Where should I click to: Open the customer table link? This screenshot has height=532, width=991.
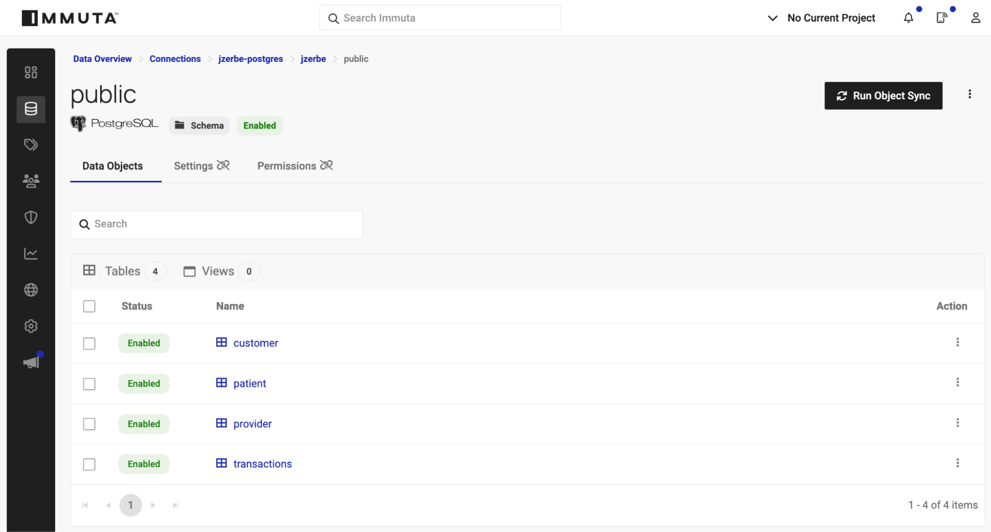(x=256, y=343)
